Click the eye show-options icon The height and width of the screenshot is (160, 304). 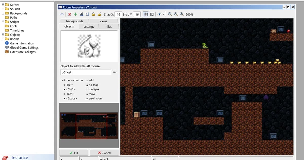[159, 14]
